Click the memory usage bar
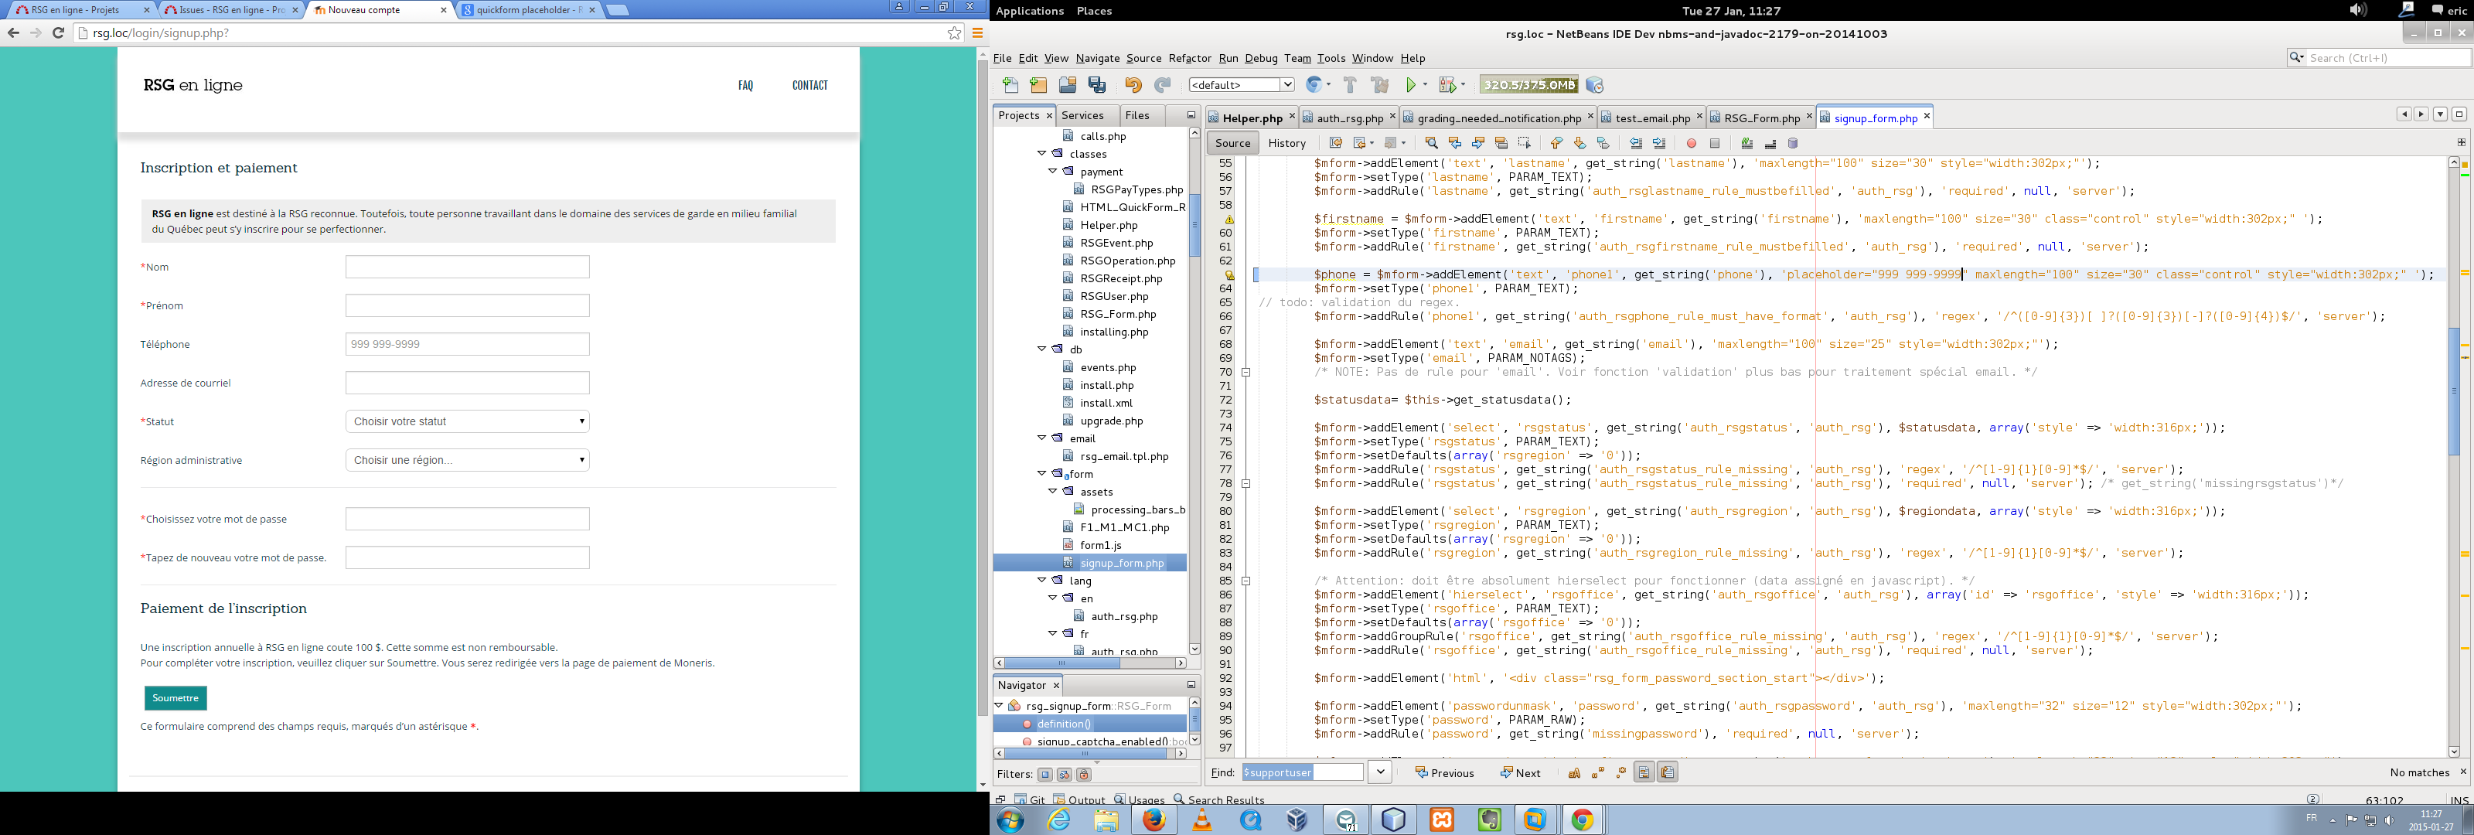The image size is (2474, 835). [1529, 86]
